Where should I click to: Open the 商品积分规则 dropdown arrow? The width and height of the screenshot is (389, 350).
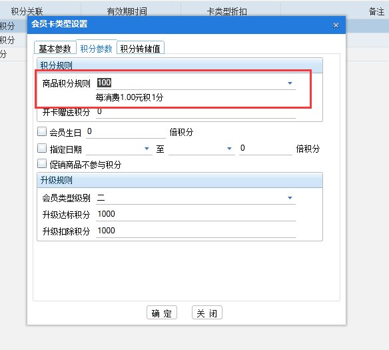click(x=290, y=83)
